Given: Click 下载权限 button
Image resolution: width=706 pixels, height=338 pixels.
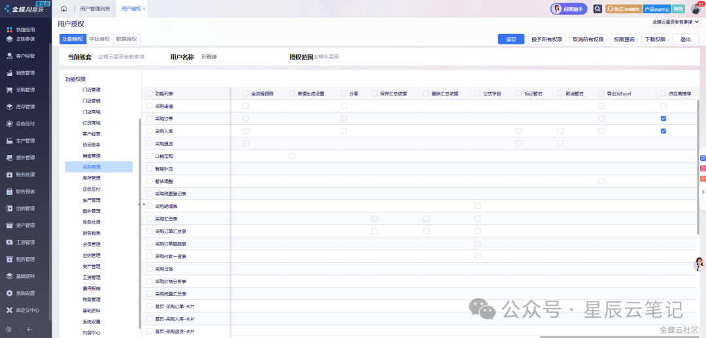Looking at the screenshot, I should pyautogui.click(x=655, y=39).
